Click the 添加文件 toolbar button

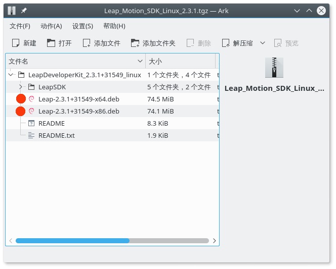pos(102,43)
